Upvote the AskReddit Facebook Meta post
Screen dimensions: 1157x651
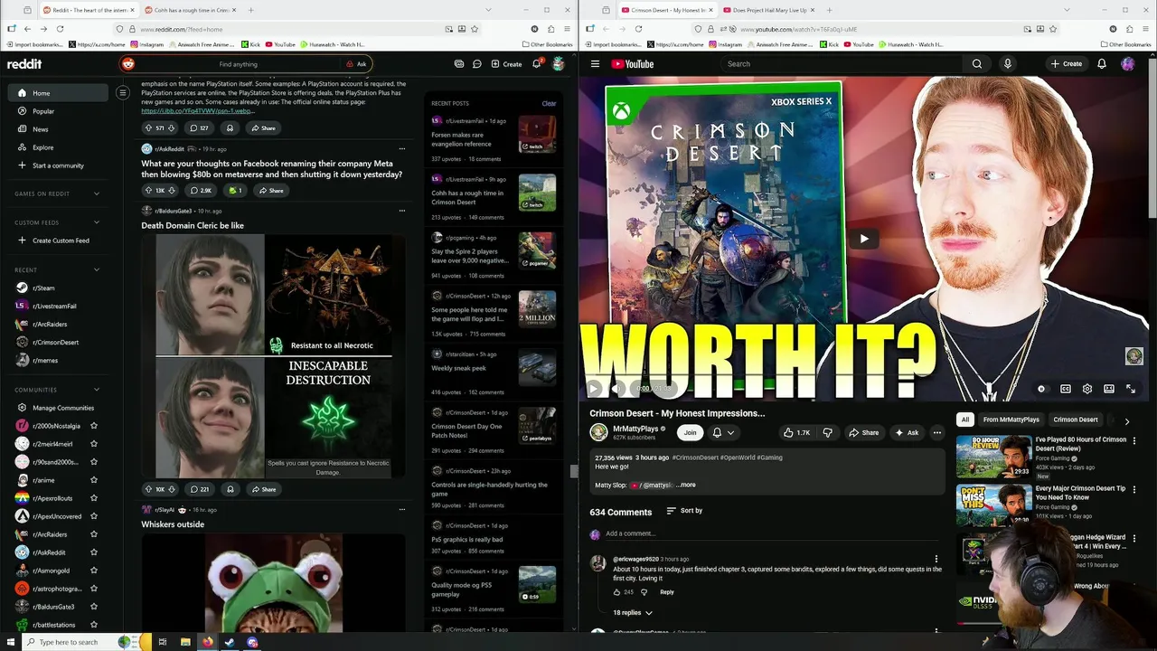coord(149,191)
